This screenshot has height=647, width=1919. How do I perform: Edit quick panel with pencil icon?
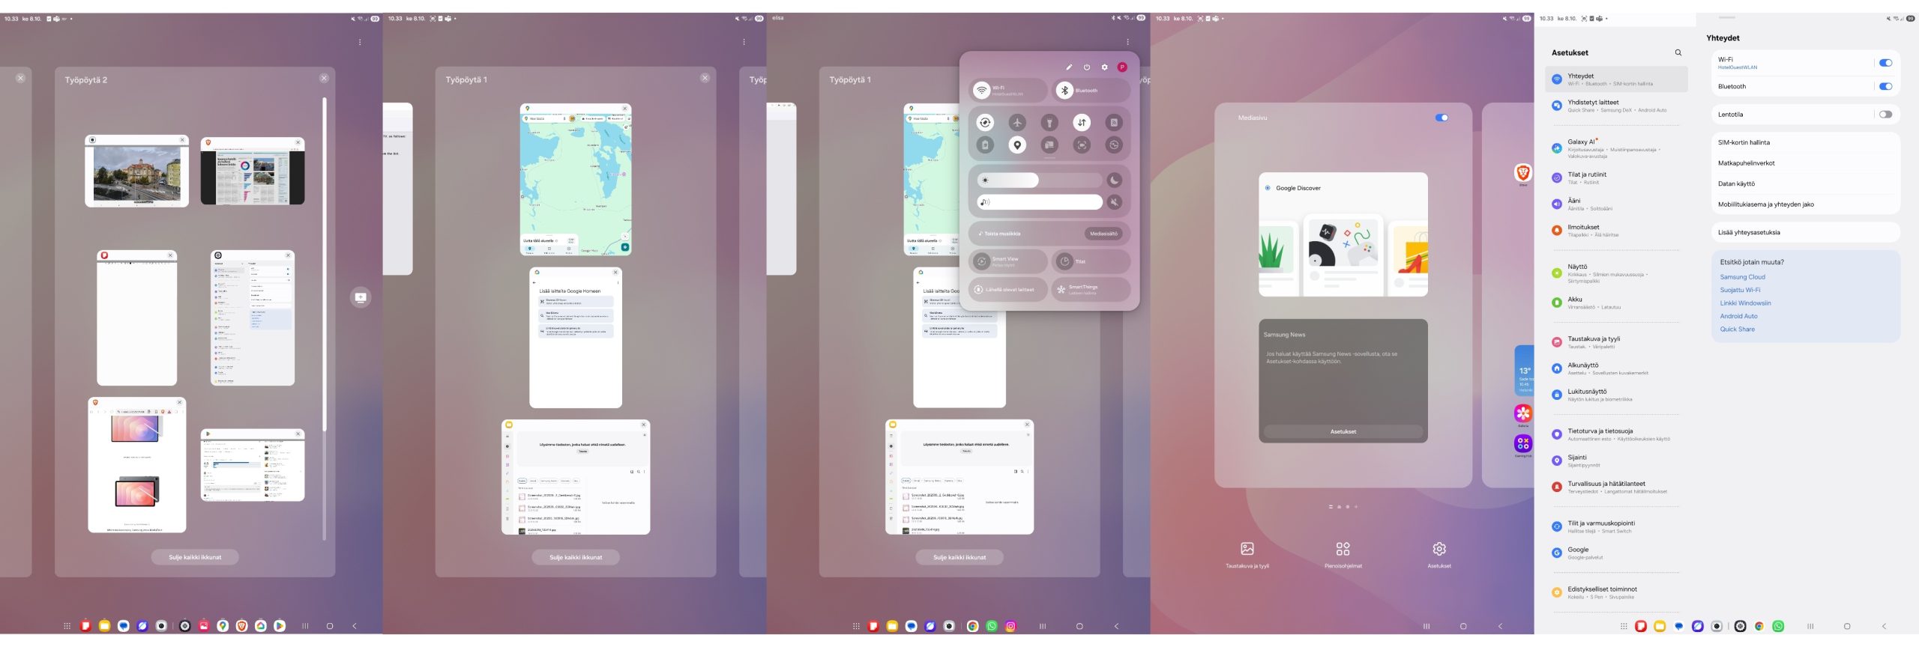[1069, 67]
